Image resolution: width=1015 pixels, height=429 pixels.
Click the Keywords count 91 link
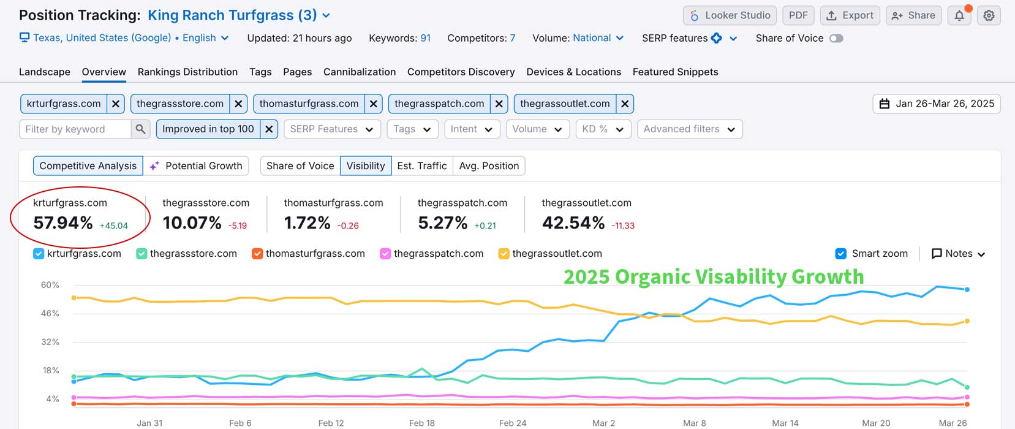(425, 38)
